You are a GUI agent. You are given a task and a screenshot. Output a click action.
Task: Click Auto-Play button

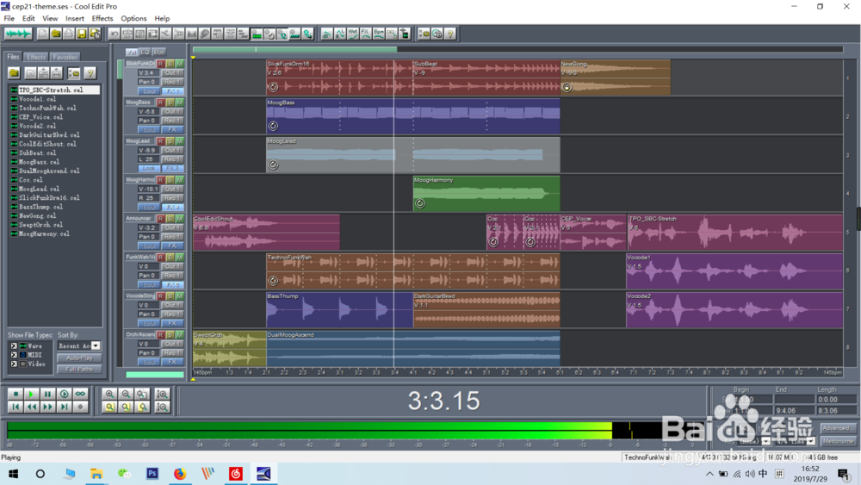[x=79, y=358]
